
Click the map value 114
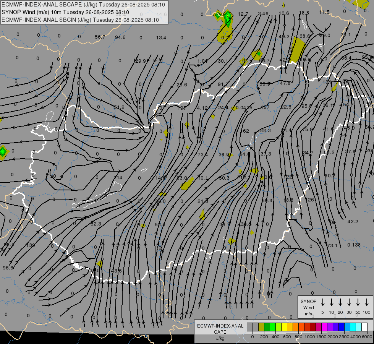pyautogui.click(x=118, y=178)
